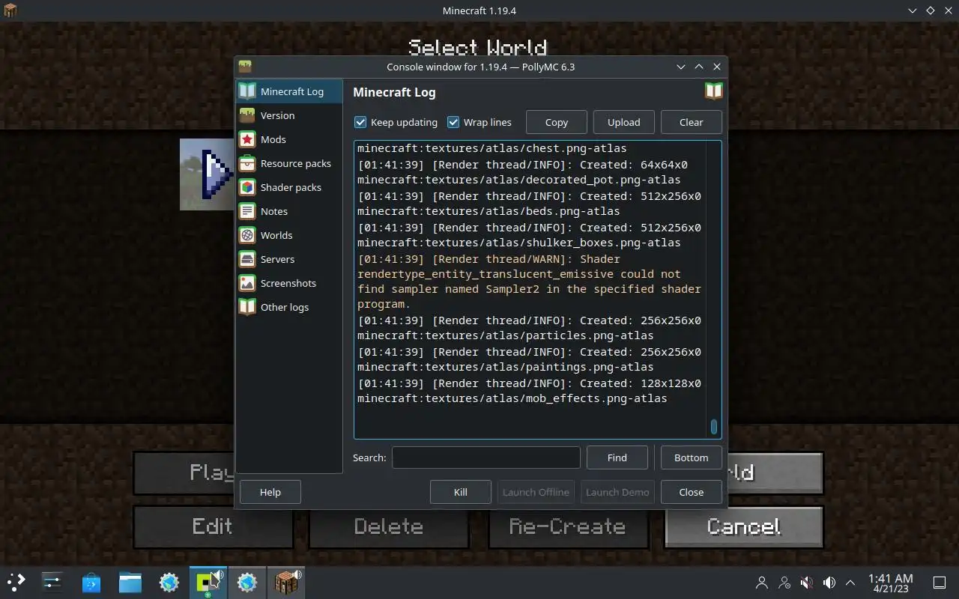Open the Minecraft Log page in sidebar
Viewport: 959px width, 599px height.
[x=289, y=91]
